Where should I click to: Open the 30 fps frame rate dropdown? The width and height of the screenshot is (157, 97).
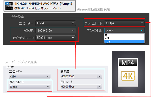click(x=30, y=87)
